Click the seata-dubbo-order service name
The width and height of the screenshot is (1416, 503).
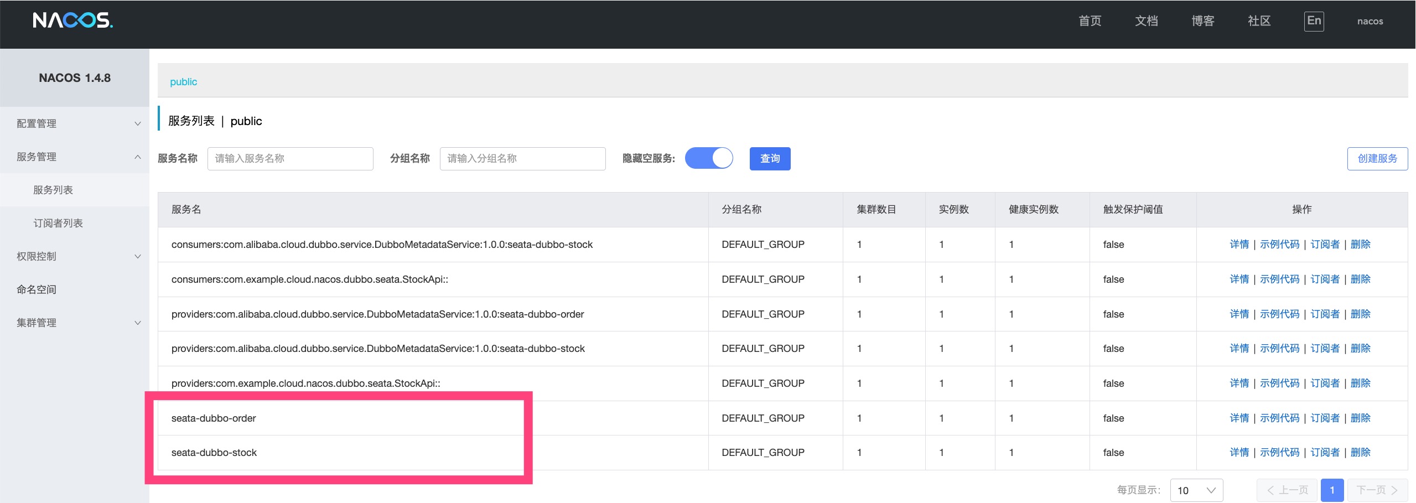(x=214, y=418)
